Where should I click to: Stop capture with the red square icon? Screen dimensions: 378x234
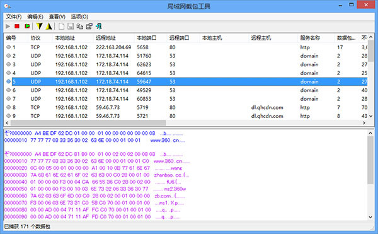17,26
